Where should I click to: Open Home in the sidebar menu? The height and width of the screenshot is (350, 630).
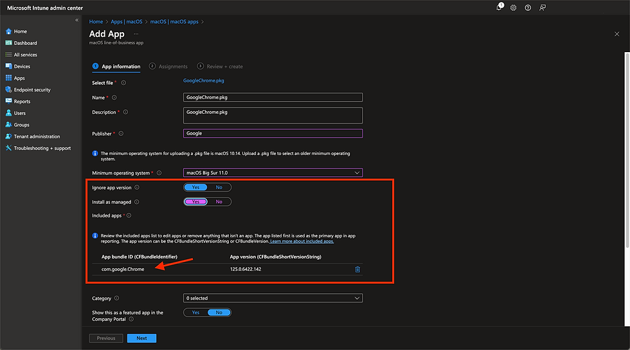(21, 32)
